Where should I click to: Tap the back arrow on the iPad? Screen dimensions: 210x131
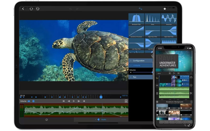[23, 9]
